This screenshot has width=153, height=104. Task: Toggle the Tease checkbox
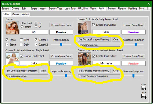click(7, 40)
